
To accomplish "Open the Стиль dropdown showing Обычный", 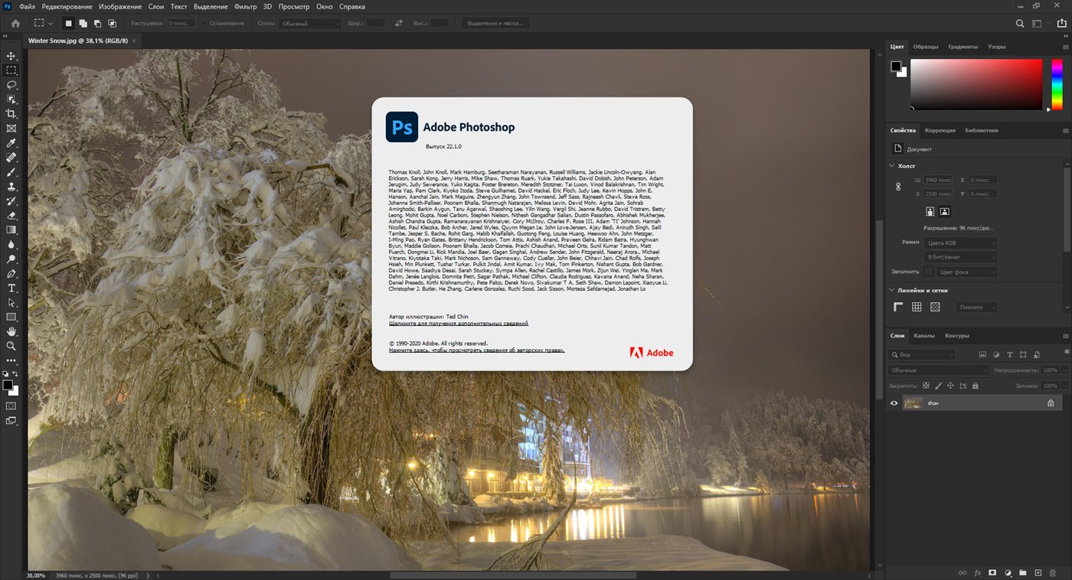I will pos(309,24).
